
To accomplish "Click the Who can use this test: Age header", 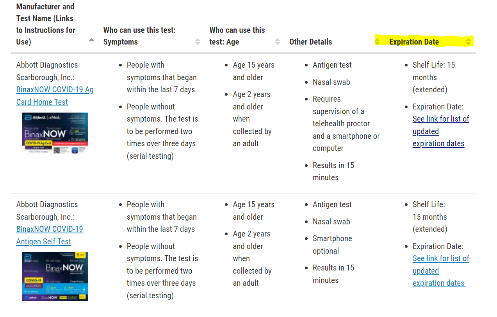I will click(x=237, y=36).
